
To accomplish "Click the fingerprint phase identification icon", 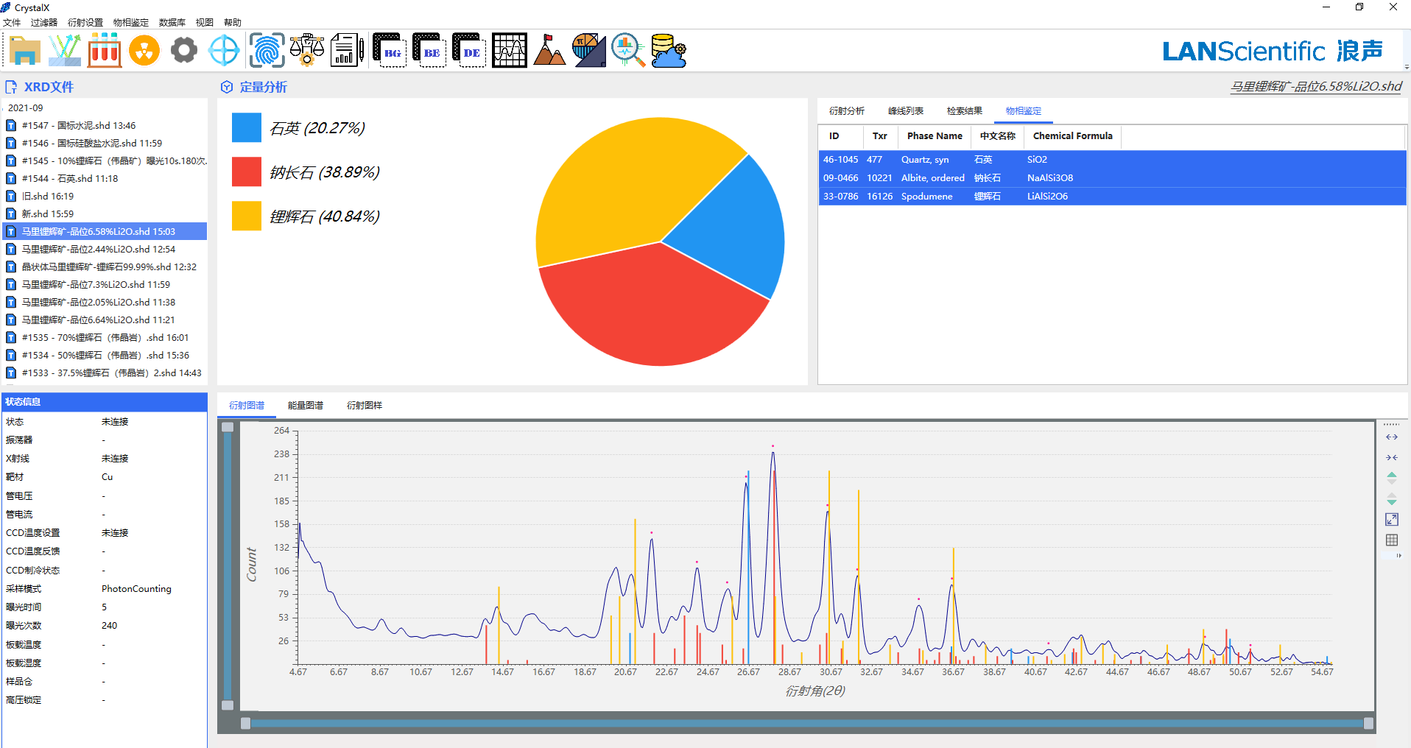I will pos(267,51).
